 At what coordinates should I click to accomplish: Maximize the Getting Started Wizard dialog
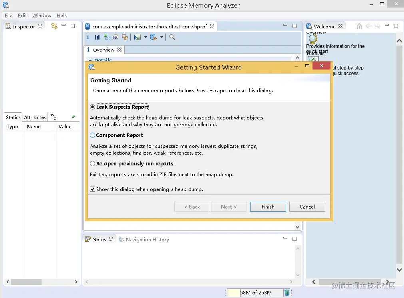(x=307, y=66)
